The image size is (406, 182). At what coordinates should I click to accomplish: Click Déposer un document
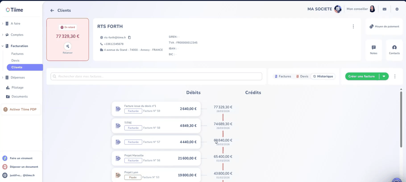tap(20, 167)
